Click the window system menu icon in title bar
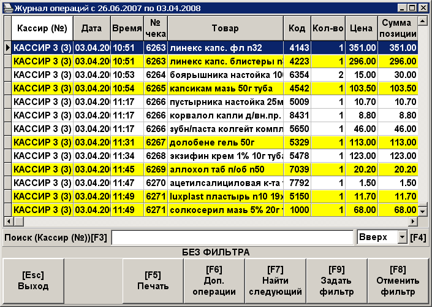The height and width of the screenshot is (307, 432). (7, 7)
